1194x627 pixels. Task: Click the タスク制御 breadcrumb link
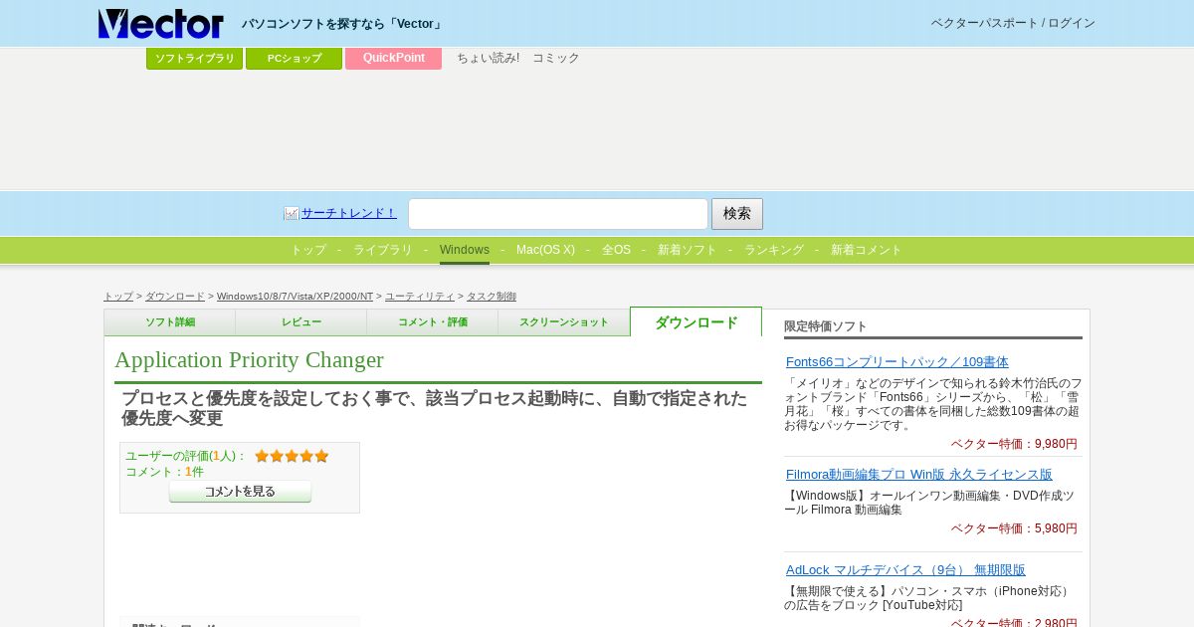pos(492,297)
